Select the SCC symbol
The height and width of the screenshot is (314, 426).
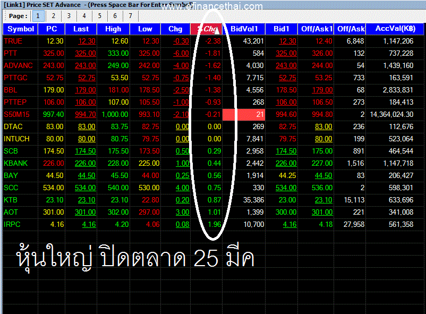[11, 188]
